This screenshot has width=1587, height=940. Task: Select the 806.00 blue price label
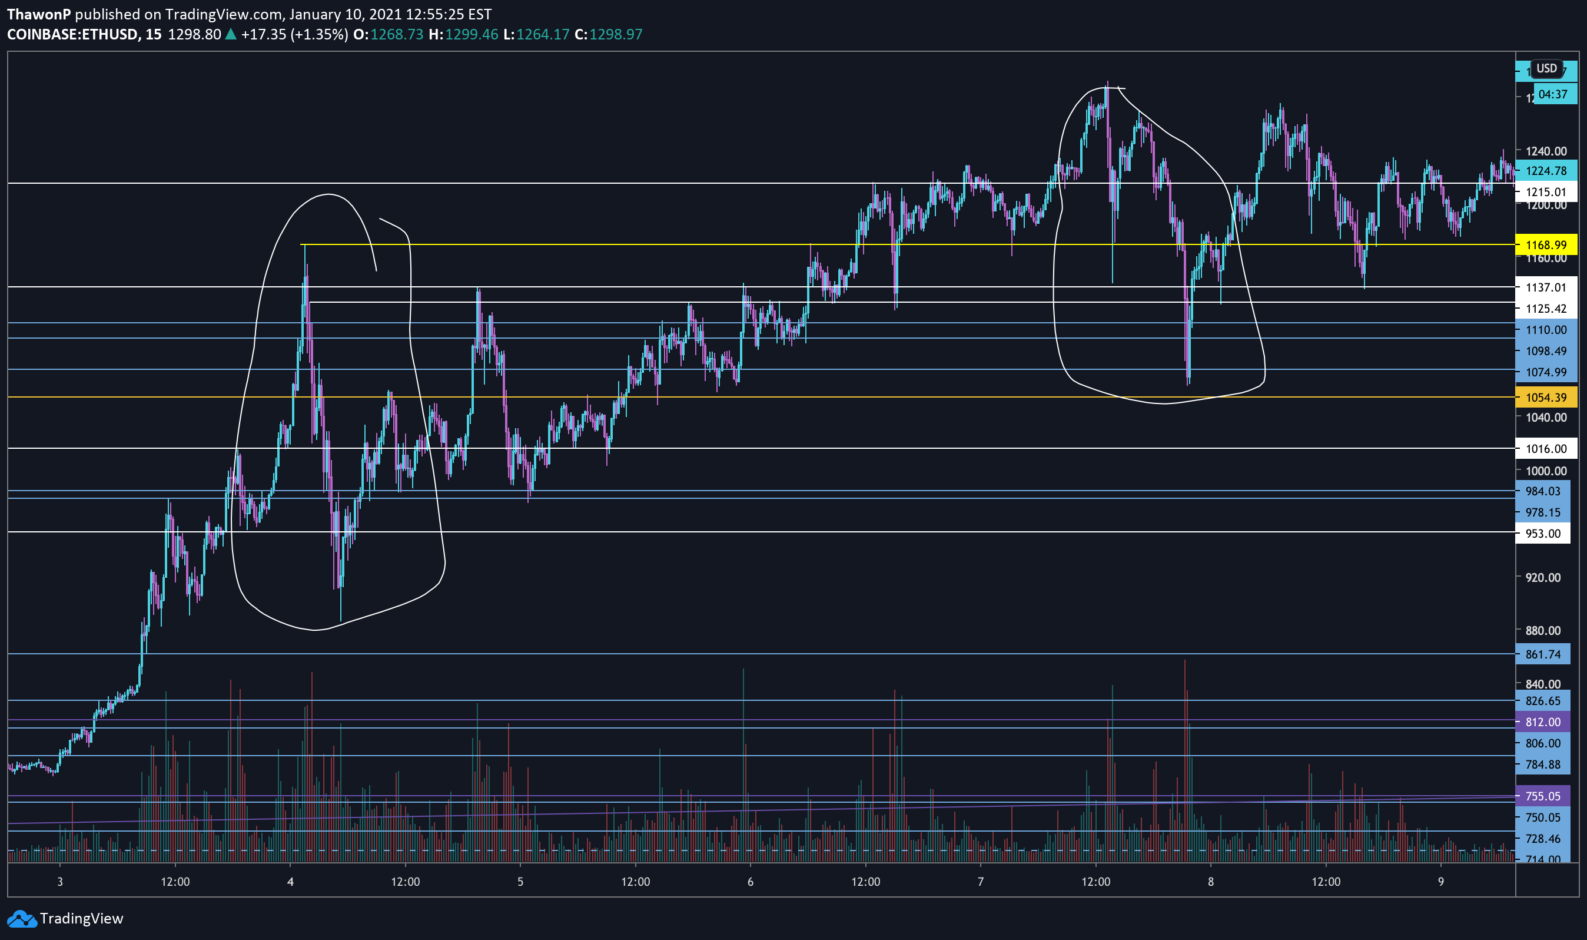pyautogui.click(x=1543, y=743)
